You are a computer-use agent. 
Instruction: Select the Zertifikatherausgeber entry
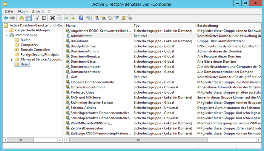tap(87, 128)
